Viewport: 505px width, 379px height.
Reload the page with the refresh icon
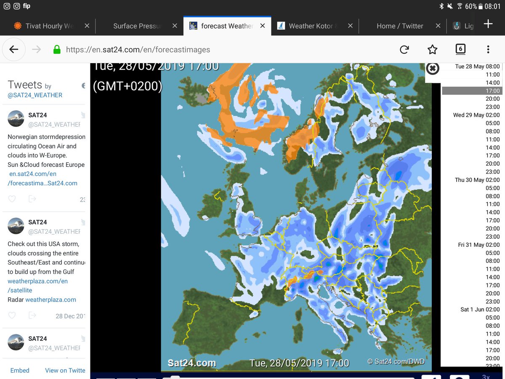pyautogui.click(x=404, y=50)
